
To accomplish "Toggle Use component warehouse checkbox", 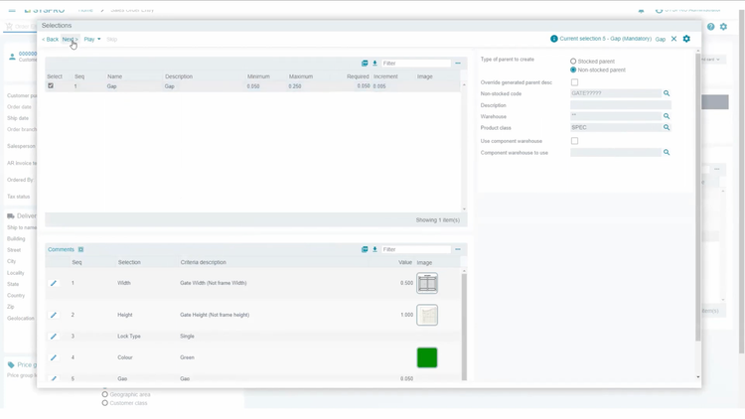I will [574, 141].
